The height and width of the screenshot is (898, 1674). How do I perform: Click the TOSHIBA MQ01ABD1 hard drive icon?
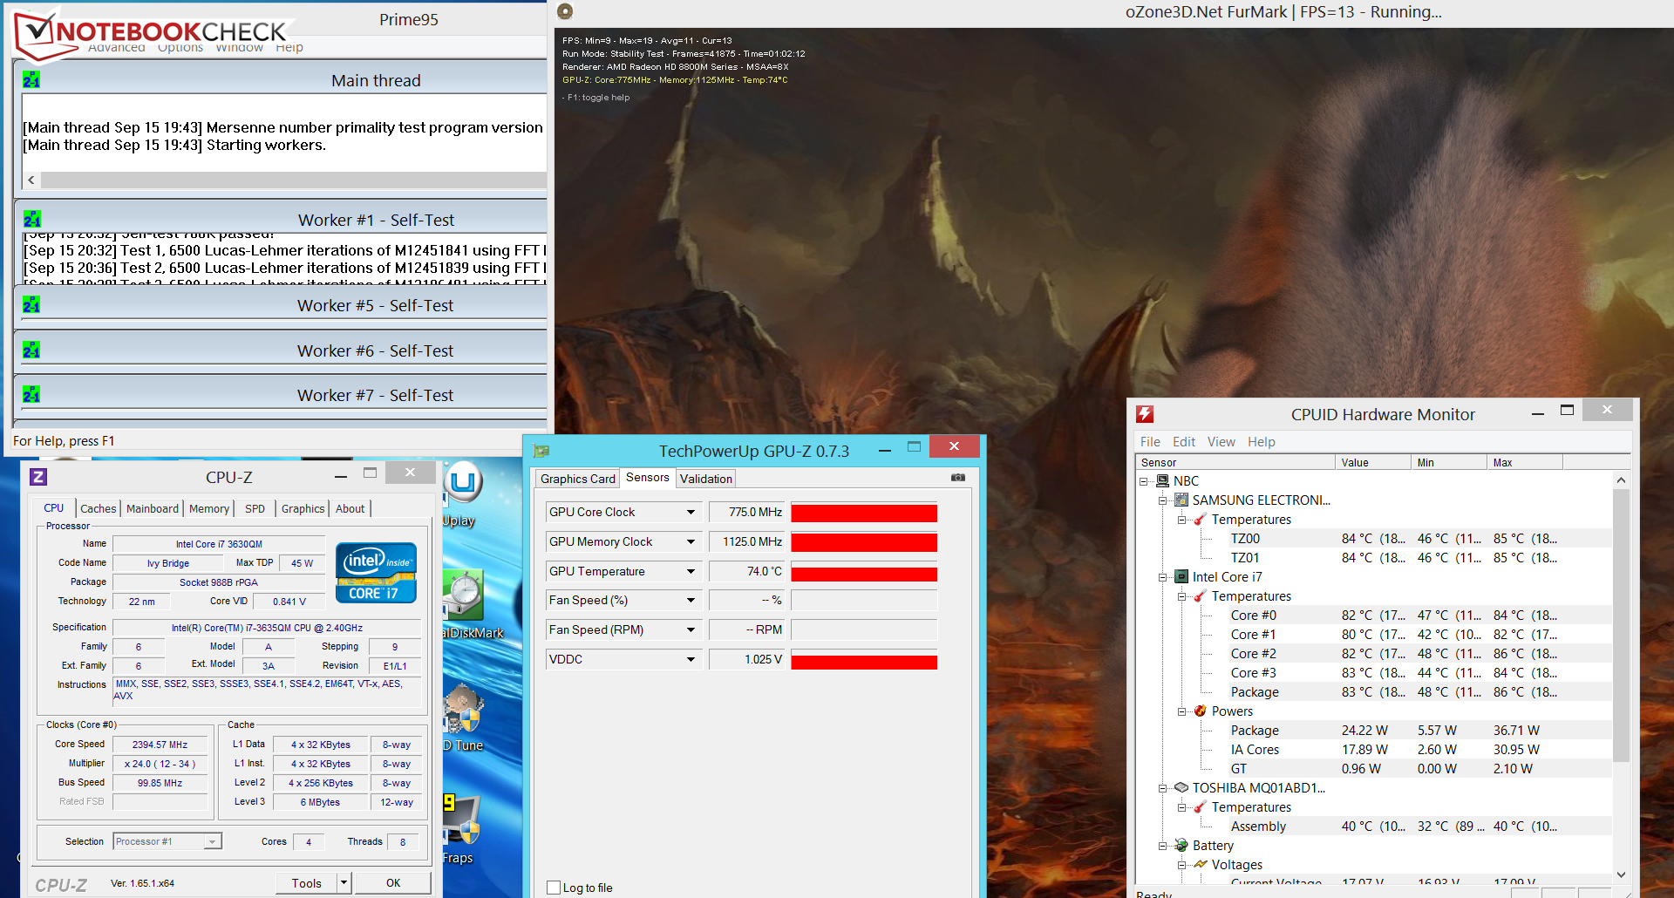1181,788
